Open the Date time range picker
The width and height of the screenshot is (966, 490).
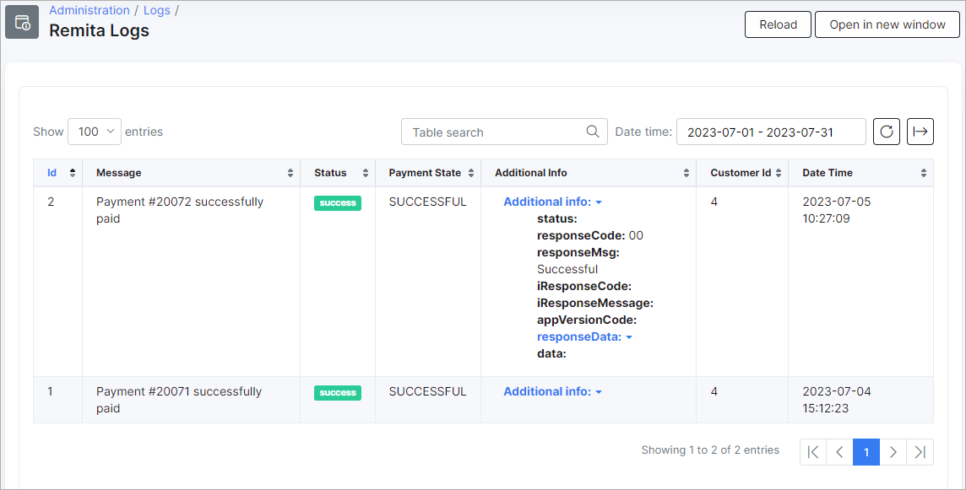click(x=771, y=132)
